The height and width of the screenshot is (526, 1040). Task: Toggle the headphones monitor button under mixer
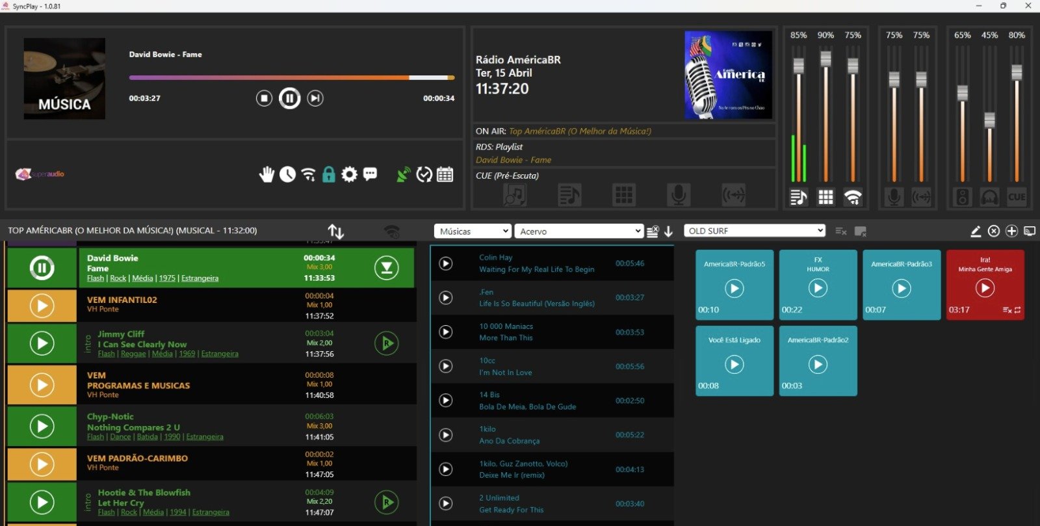click(989, 197)
